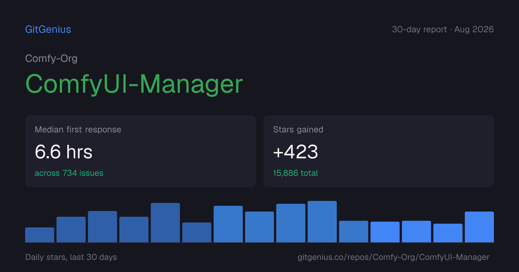Click the tallest bar in the daily stars chart
519x272 pixels.
pyautogui.click(x=322, y=222)
